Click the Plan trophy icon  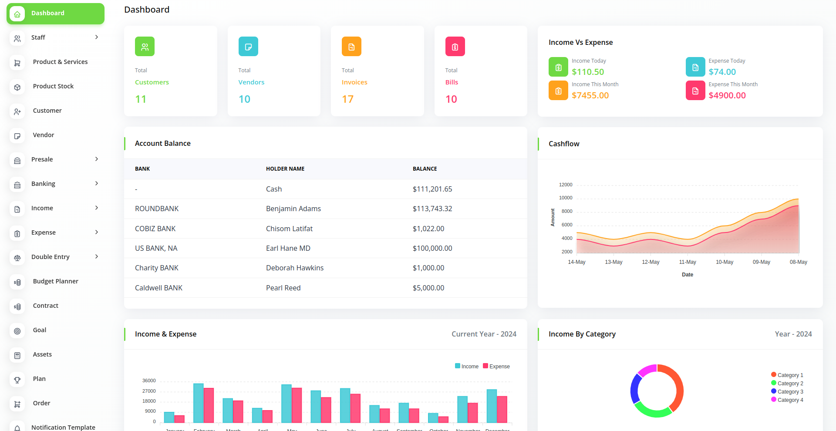click(x=17, y=380)
